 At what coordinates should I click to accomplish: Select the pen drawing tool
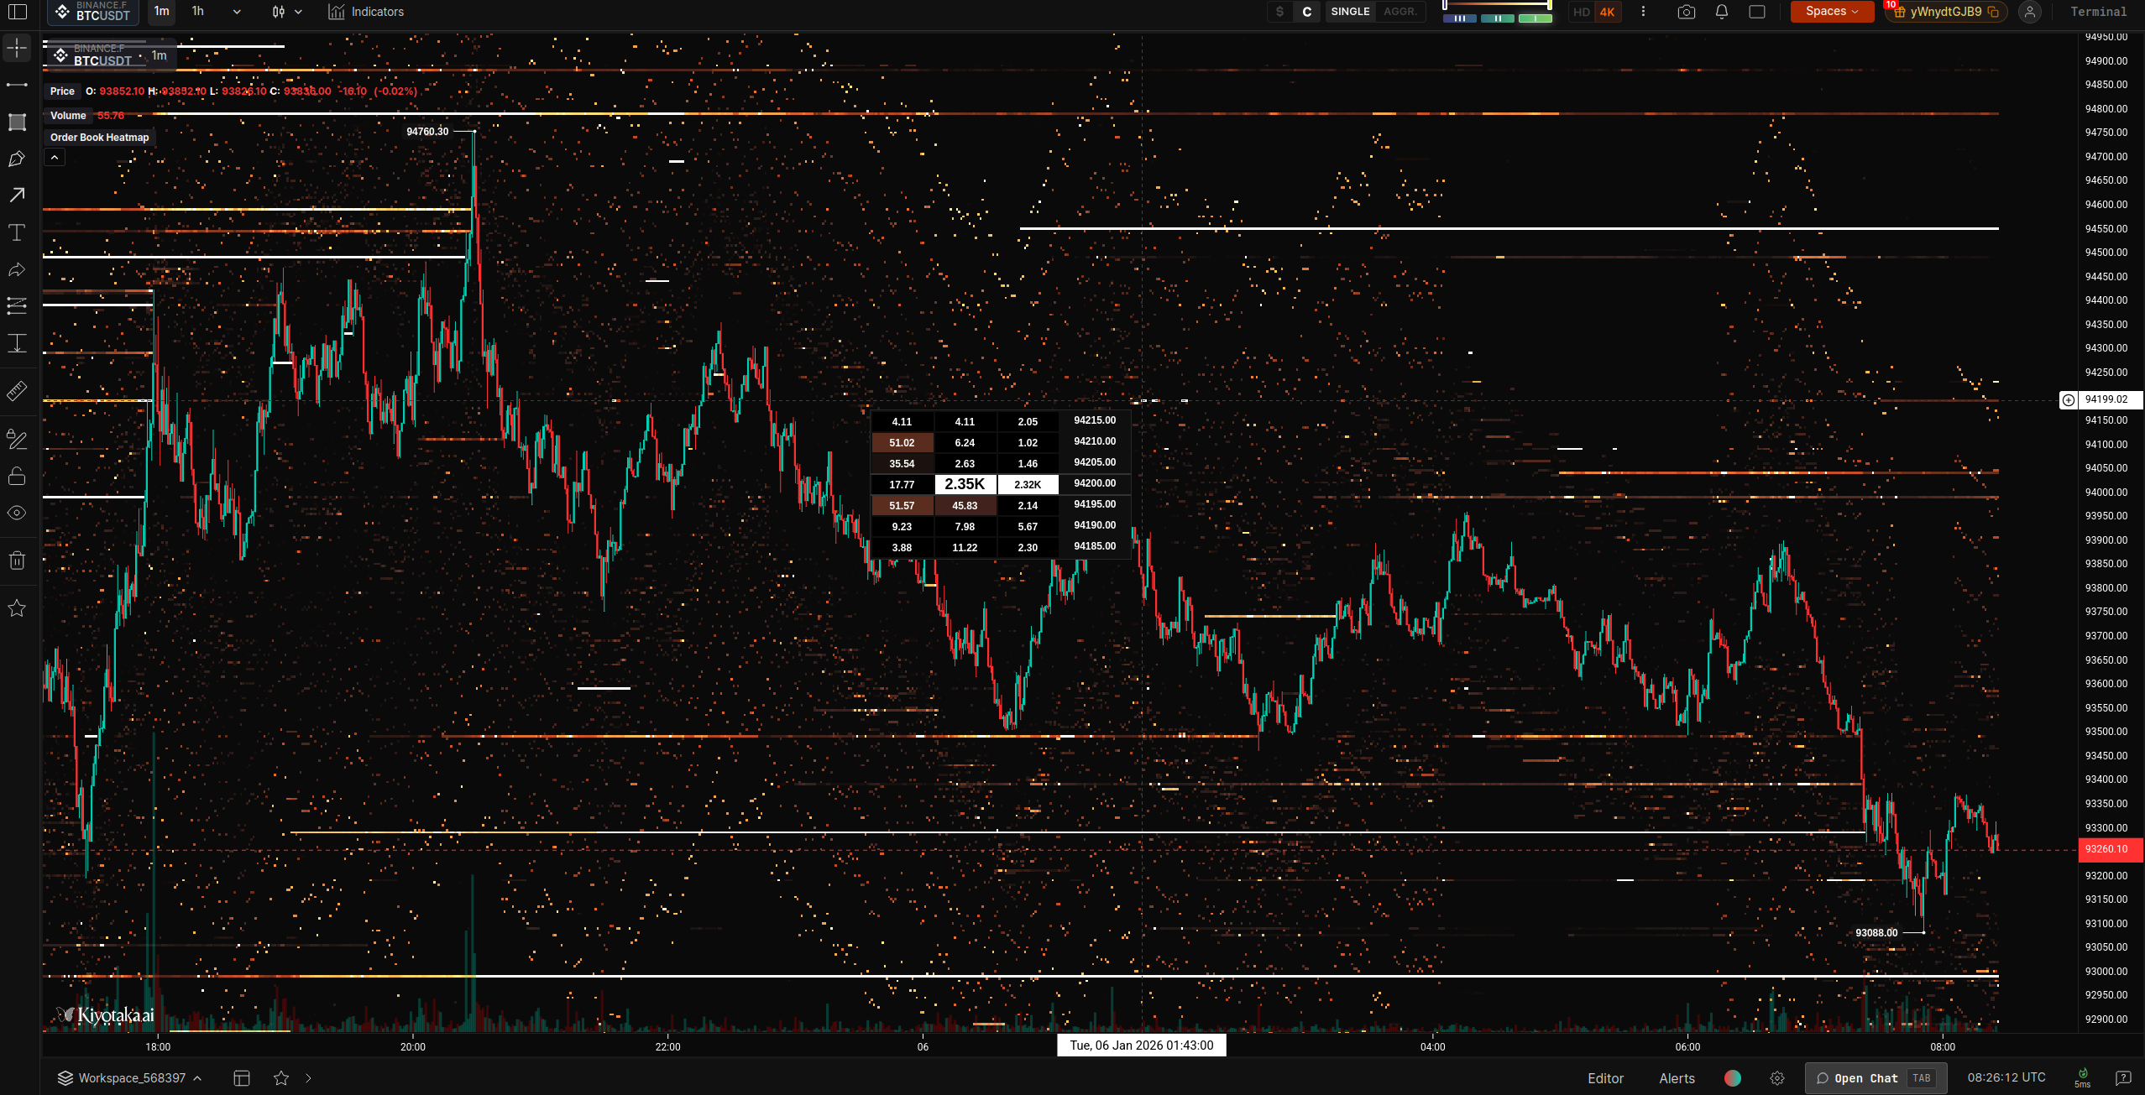[x=17, y=159]
